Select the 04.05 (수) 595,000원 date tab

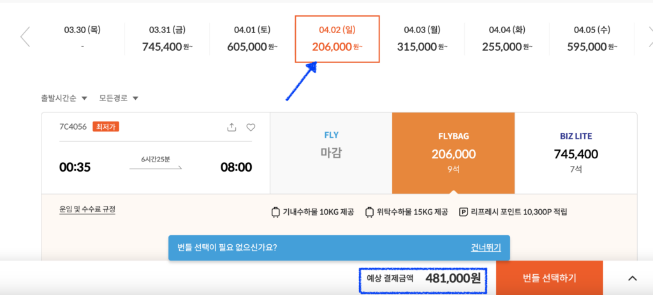click(592, 39)
